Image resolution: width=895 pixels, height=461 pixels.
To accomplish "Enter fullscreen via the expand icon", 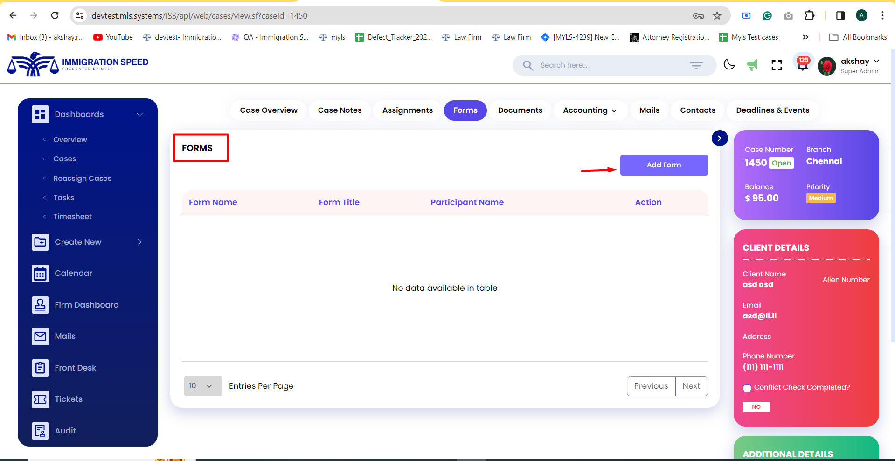I will tap(777, 65).
